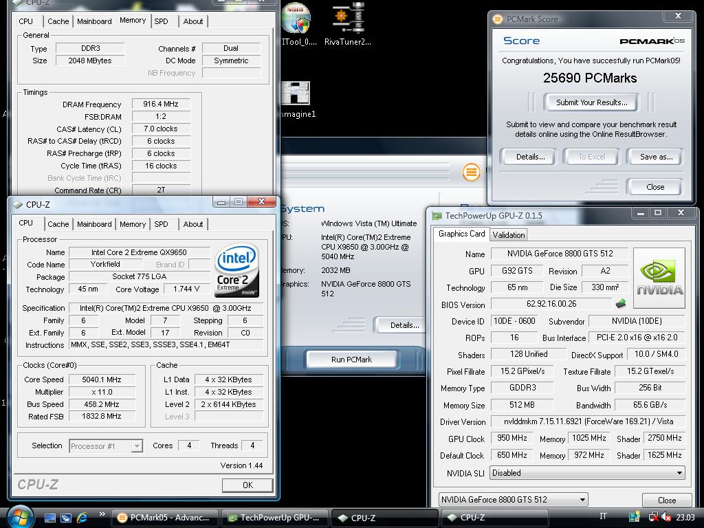Click the first system tray icon next to IT
The width and height of the screenshot is (704, 528).
(x=634, y=517)
